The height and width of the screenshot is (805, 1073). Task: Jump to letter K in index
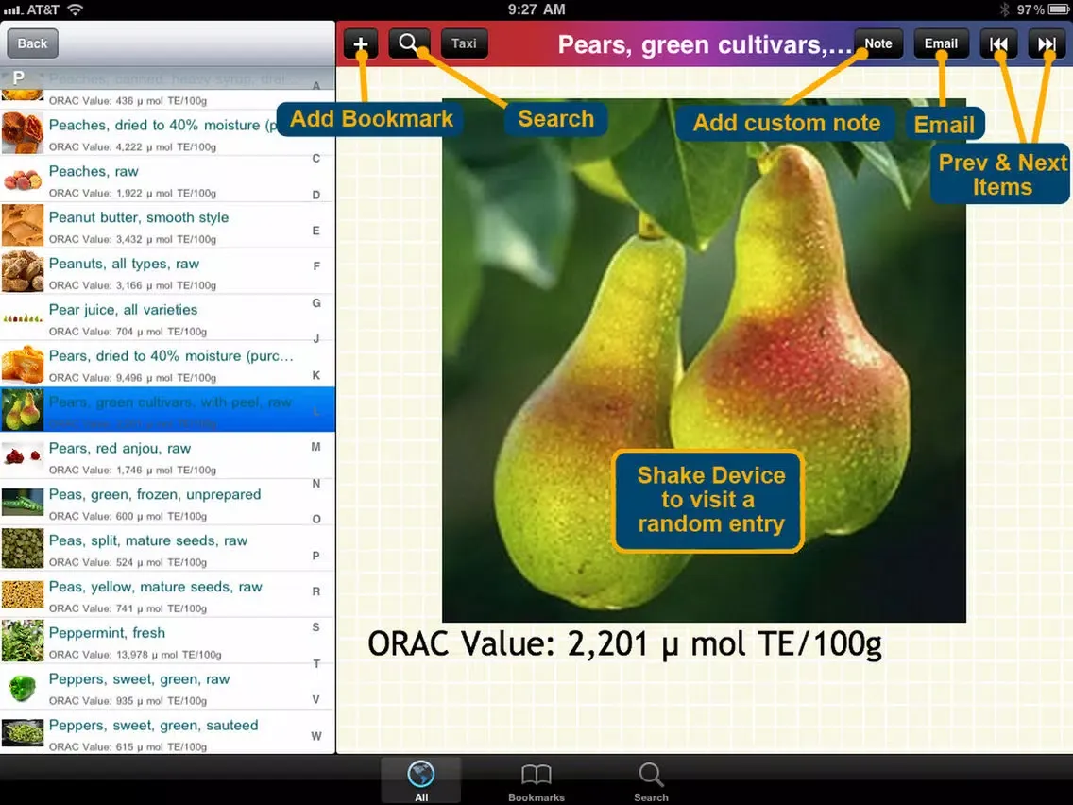[x=316, y=375]
